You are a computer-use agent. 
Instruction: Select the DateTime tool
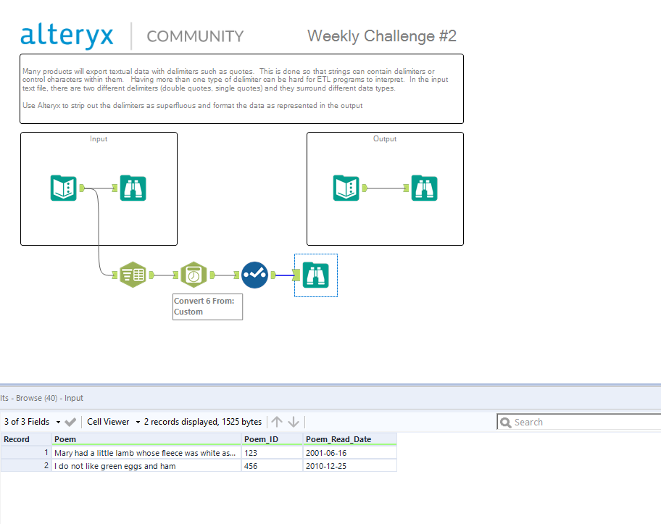coord(194,275)
